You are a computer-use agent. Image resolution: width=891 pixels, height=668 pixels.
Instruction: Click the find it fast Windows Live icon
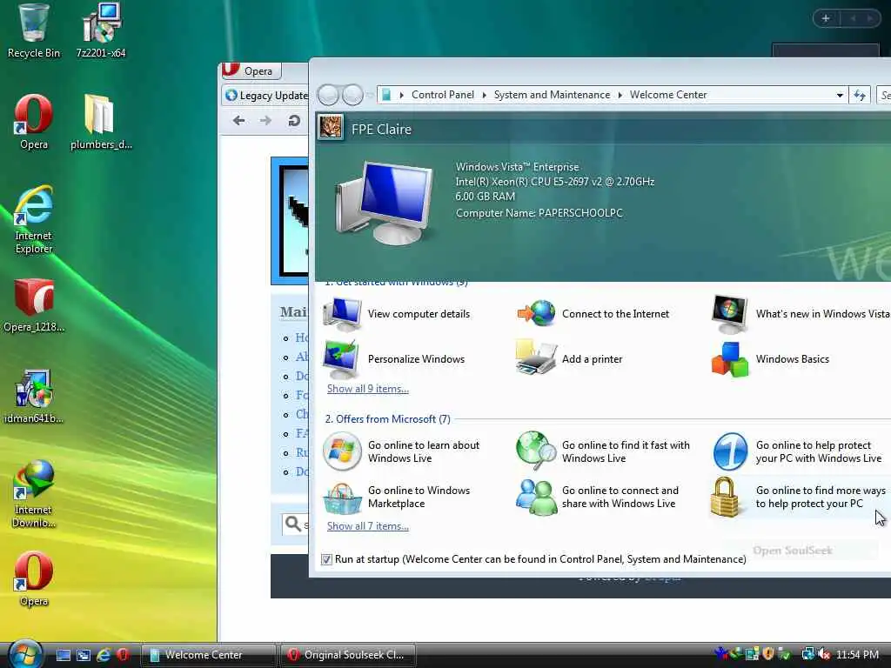[536, 451]
